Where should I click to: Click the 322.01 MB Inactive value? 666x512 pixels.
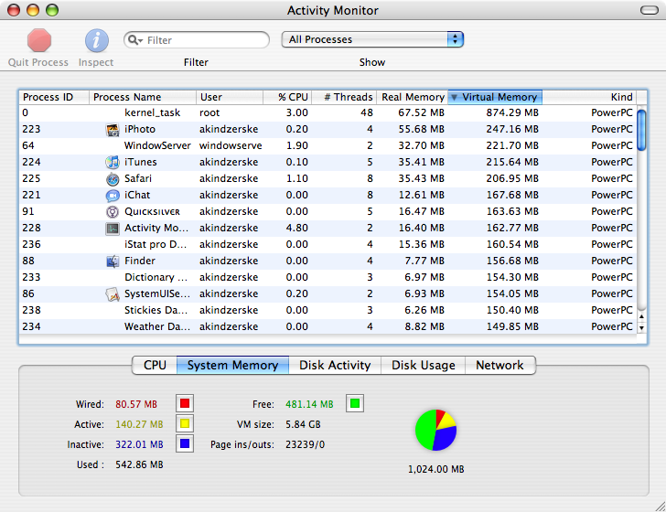139,444
